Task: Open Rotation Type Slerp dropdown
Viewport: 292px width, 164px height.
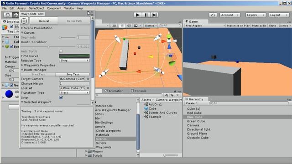Action: (74, 61)
